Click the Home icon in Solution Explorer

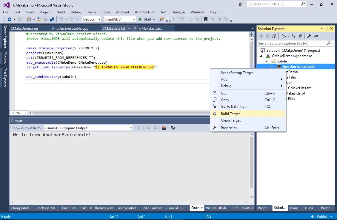[274, 36]
